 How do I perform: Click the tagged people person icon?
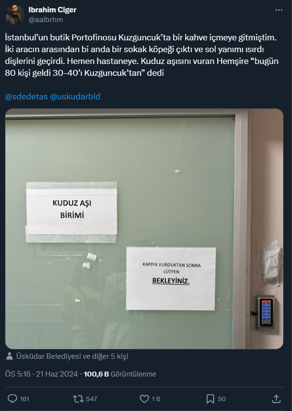click(9, 356)
